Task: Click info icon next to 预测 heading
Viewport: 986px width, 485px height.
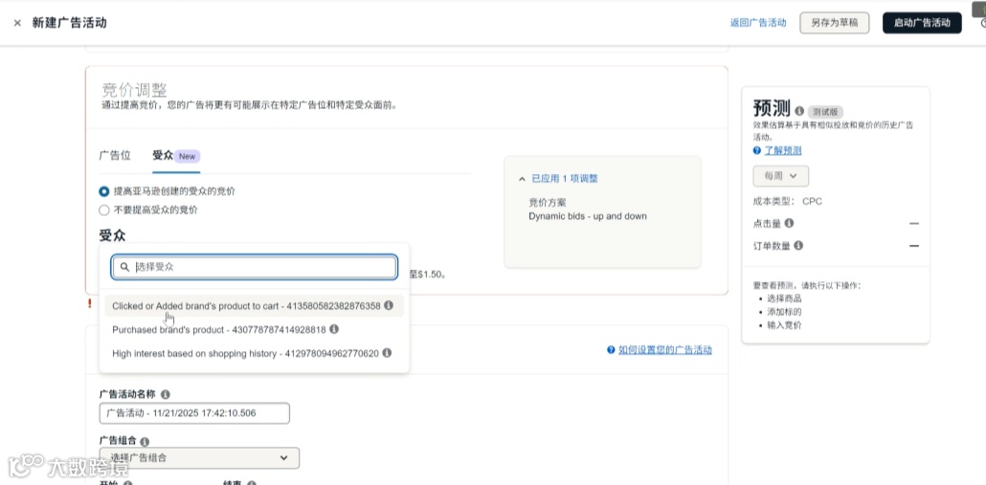Action: pos(799,111)
